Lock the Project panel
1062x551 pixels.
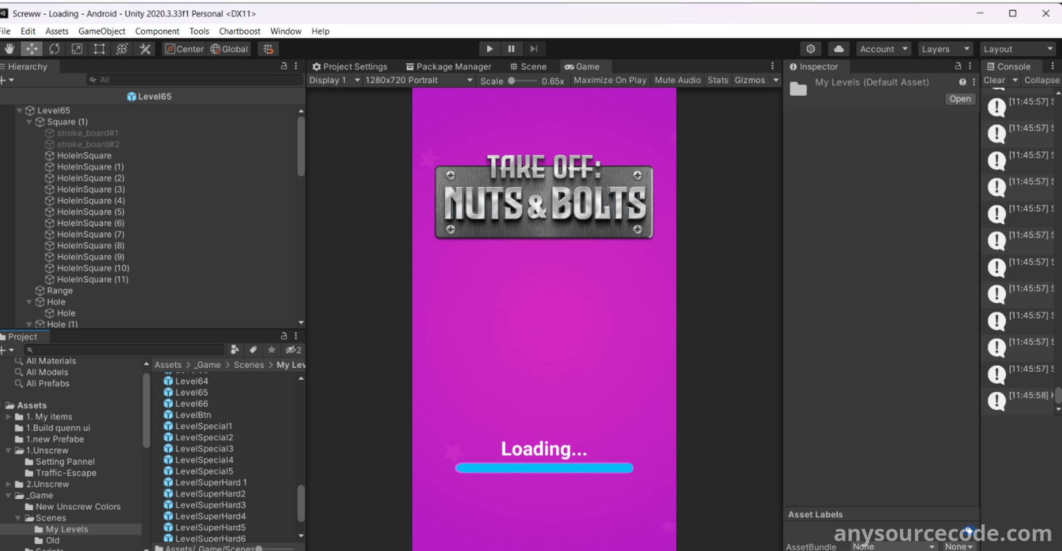tap(284, 336)
